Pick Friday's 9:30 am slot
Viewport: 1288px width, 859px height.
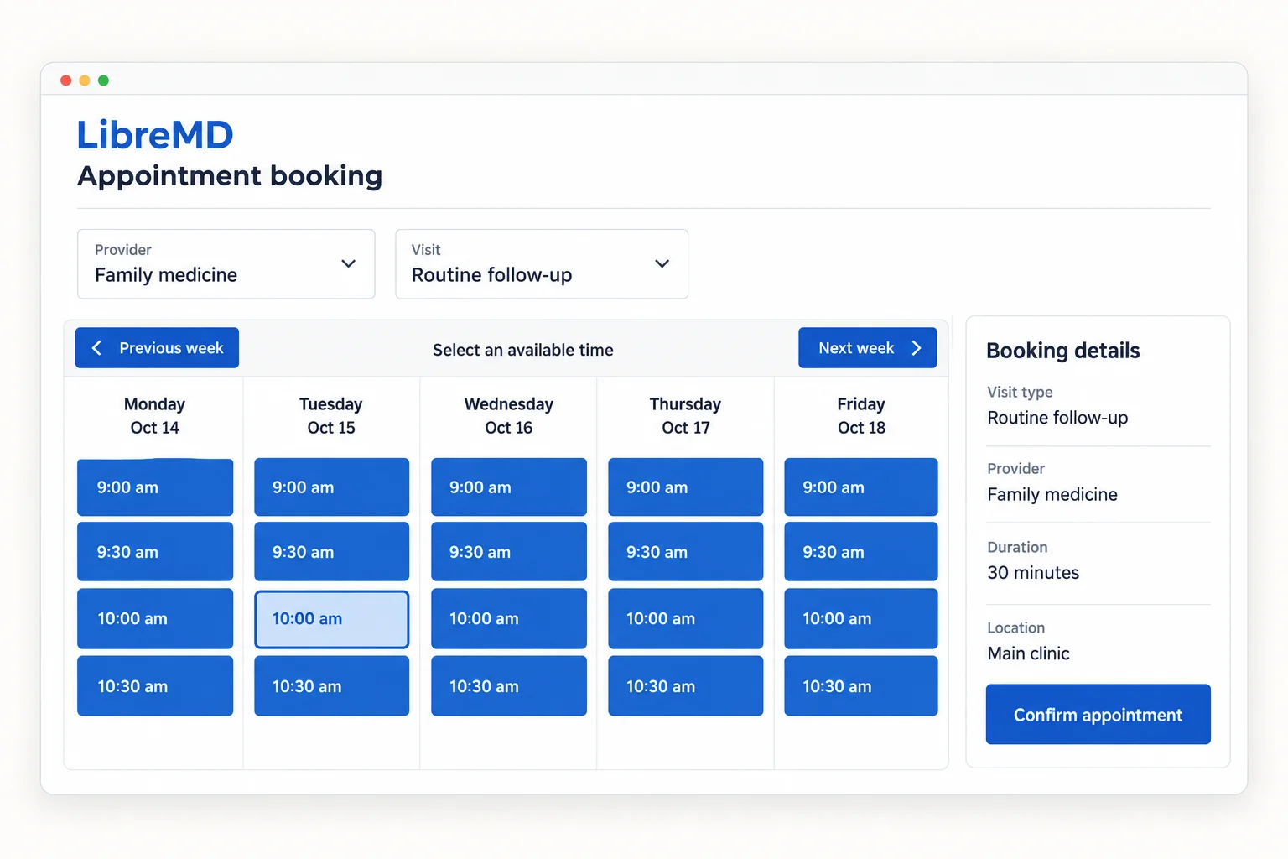(861, 551)
